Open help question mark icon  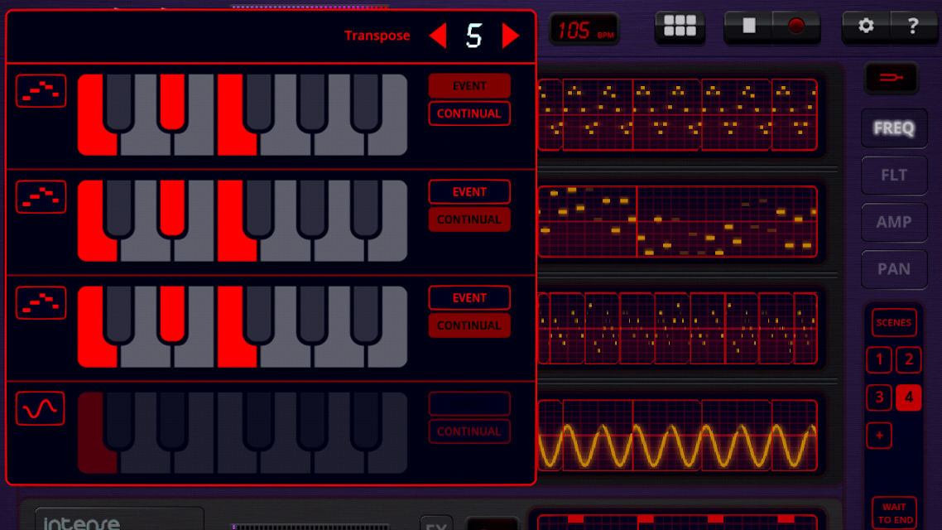[913, 26]
